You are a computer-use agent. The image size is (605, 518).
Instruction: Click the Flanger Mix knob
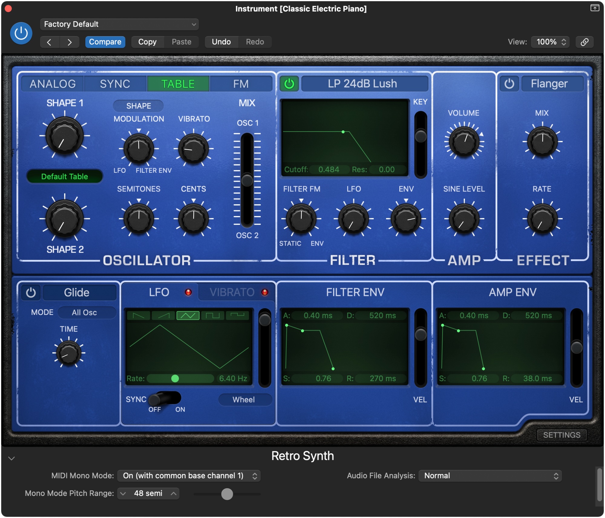pos(542,141)
